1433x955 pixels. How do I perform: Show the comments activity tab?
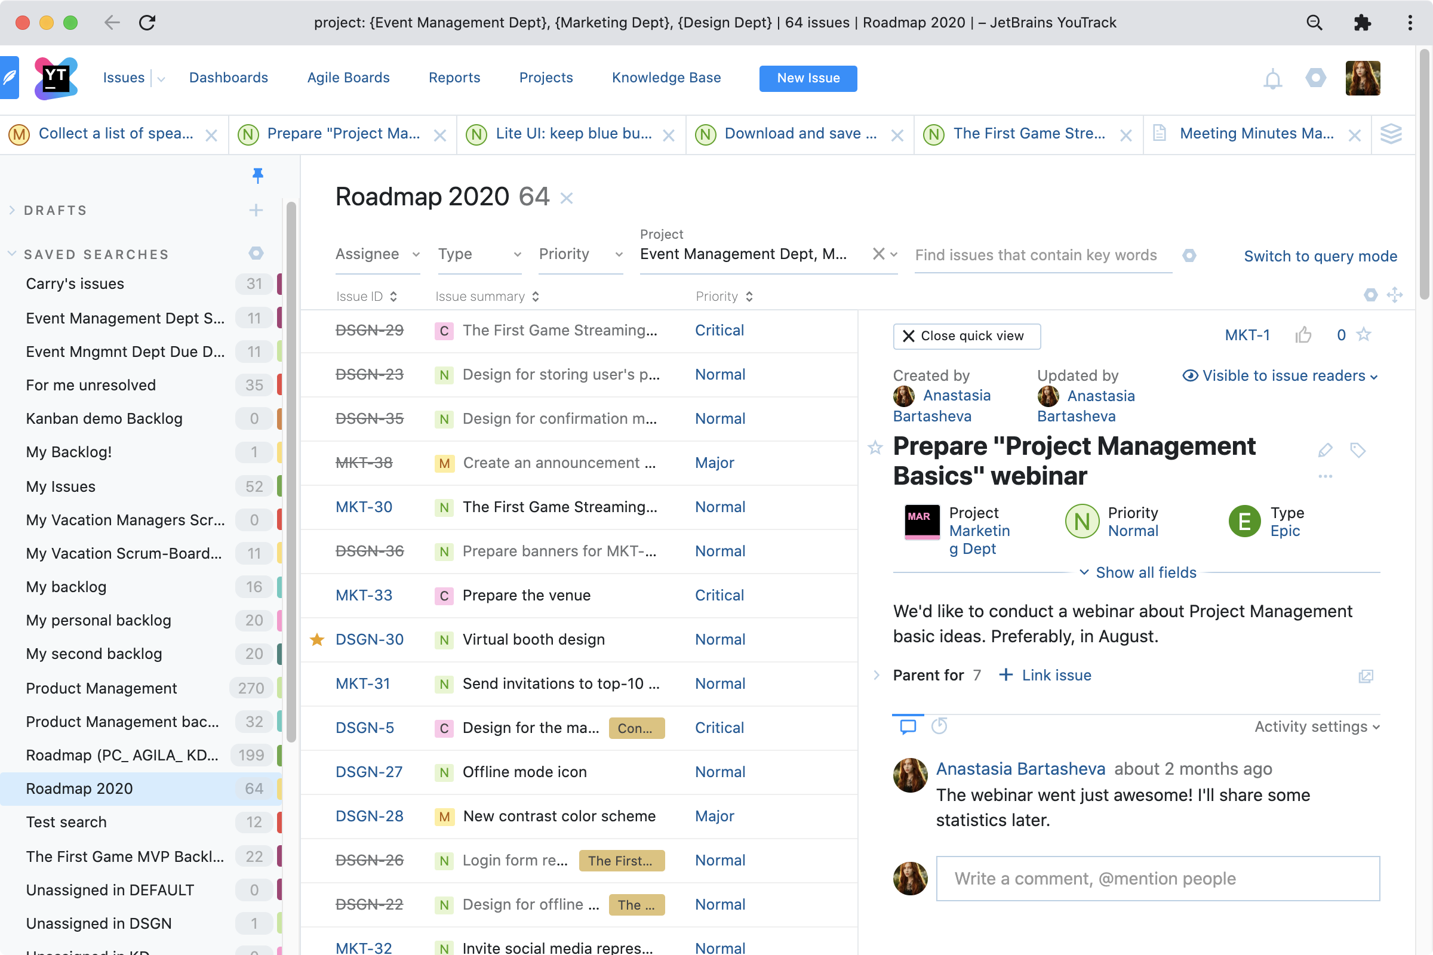(908, 726)
